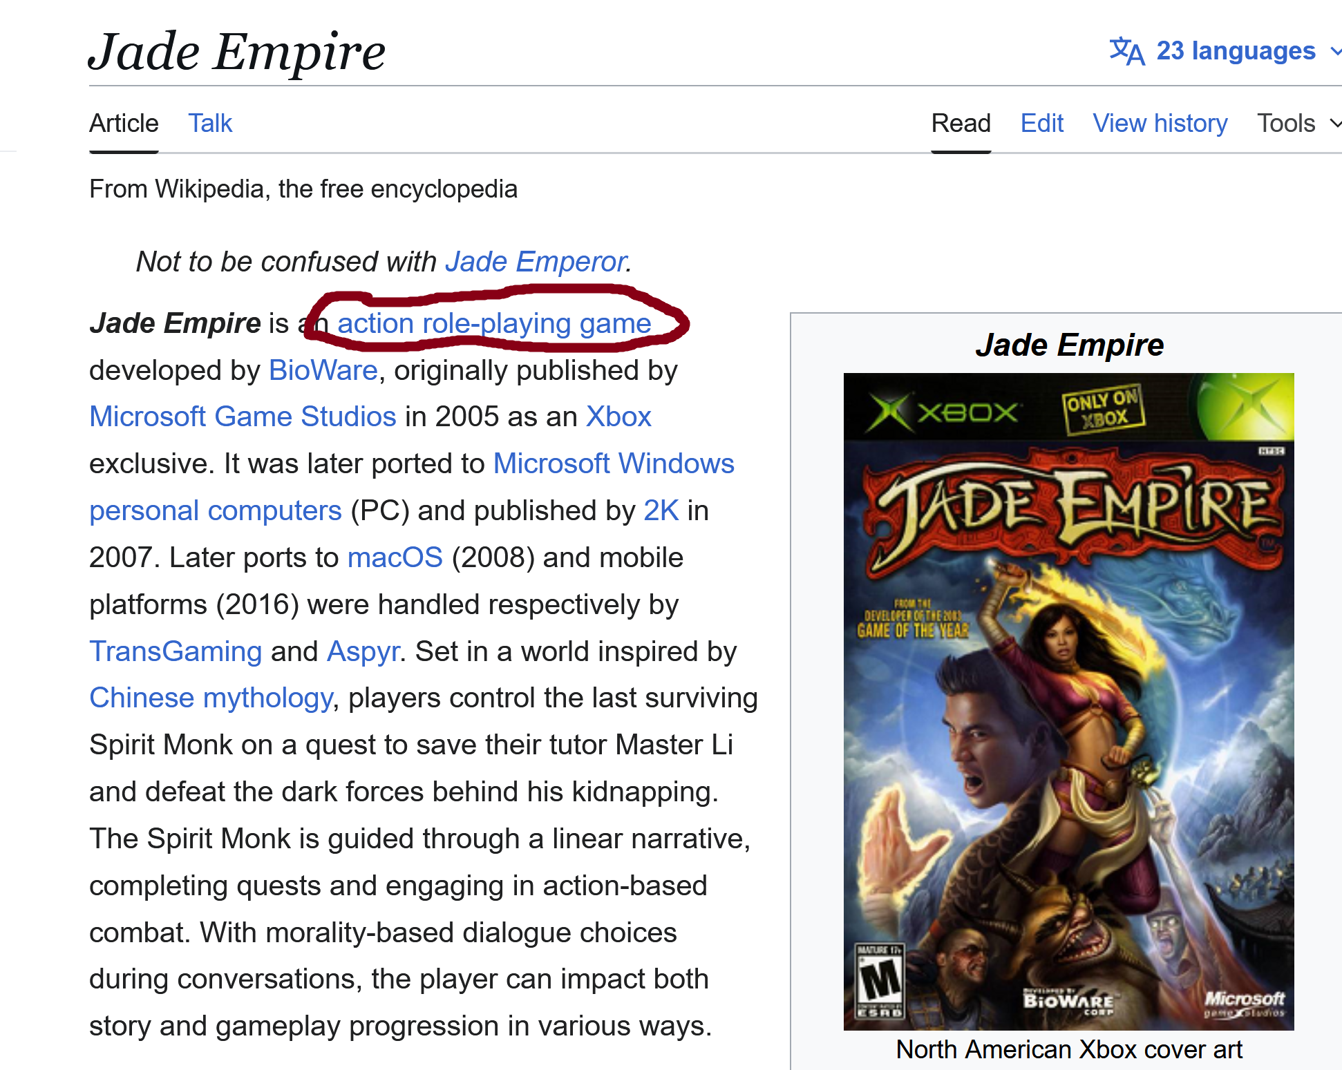Screen dimensions: 1342x1070
Task: Open the Edit tab
Action: pyautogui.click(x=1041, y=124)
